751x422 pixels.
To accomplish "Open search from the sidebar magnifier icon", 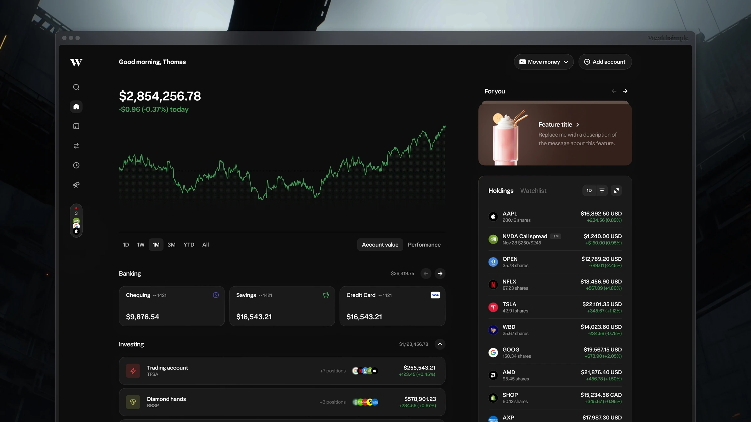I will (x=76, y=87).
